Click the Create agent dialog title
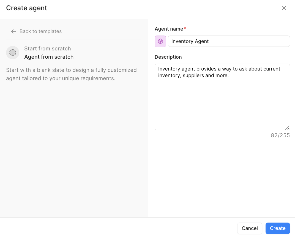Image resolution: width=295 pixels, height=238 pixels. 26,8
